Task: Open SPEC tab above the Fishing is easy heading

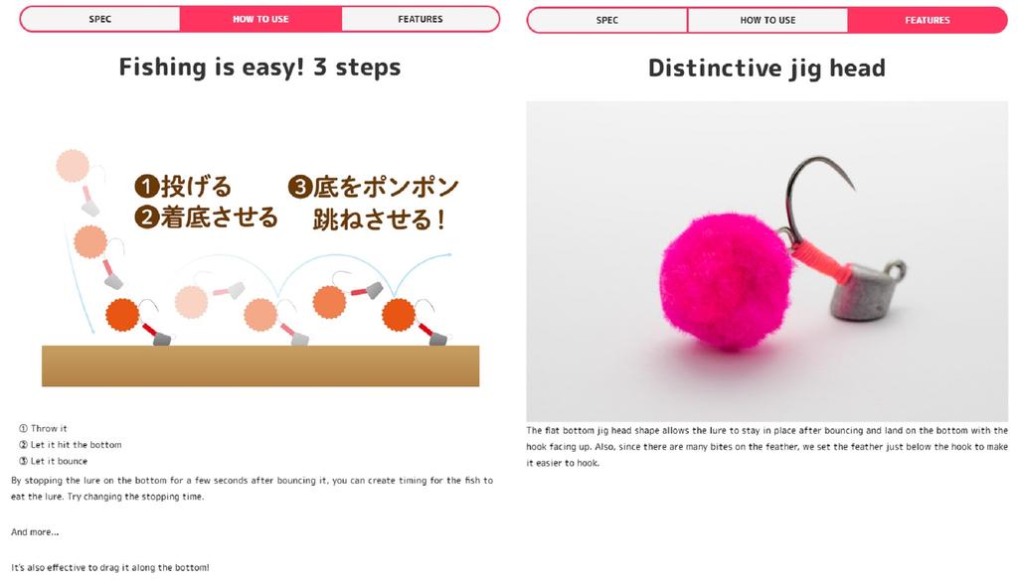Action: coord(100,19)
